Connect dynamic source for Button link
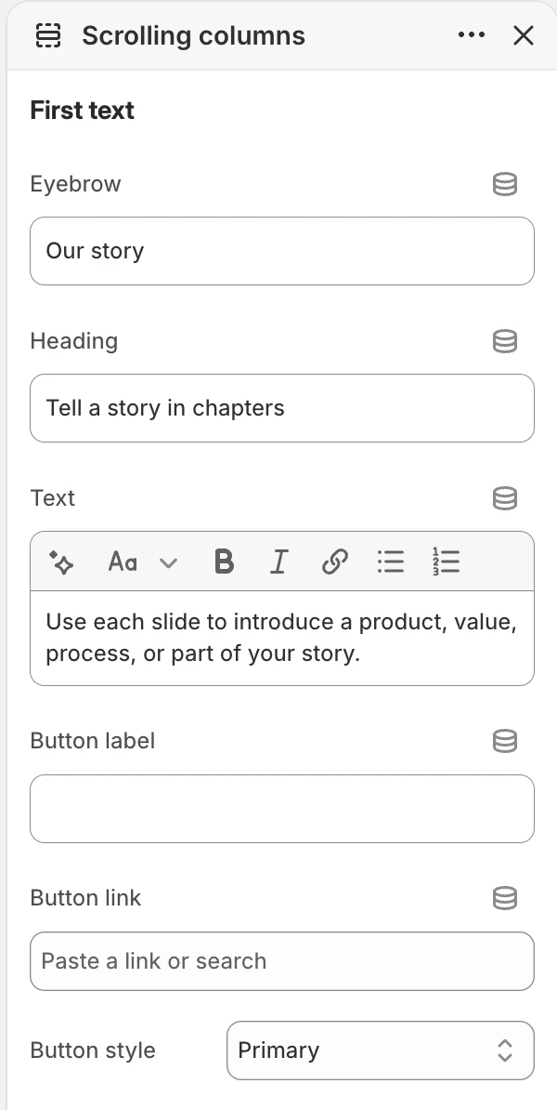Viewport: 557px width, 1110px height. point(505,898)
